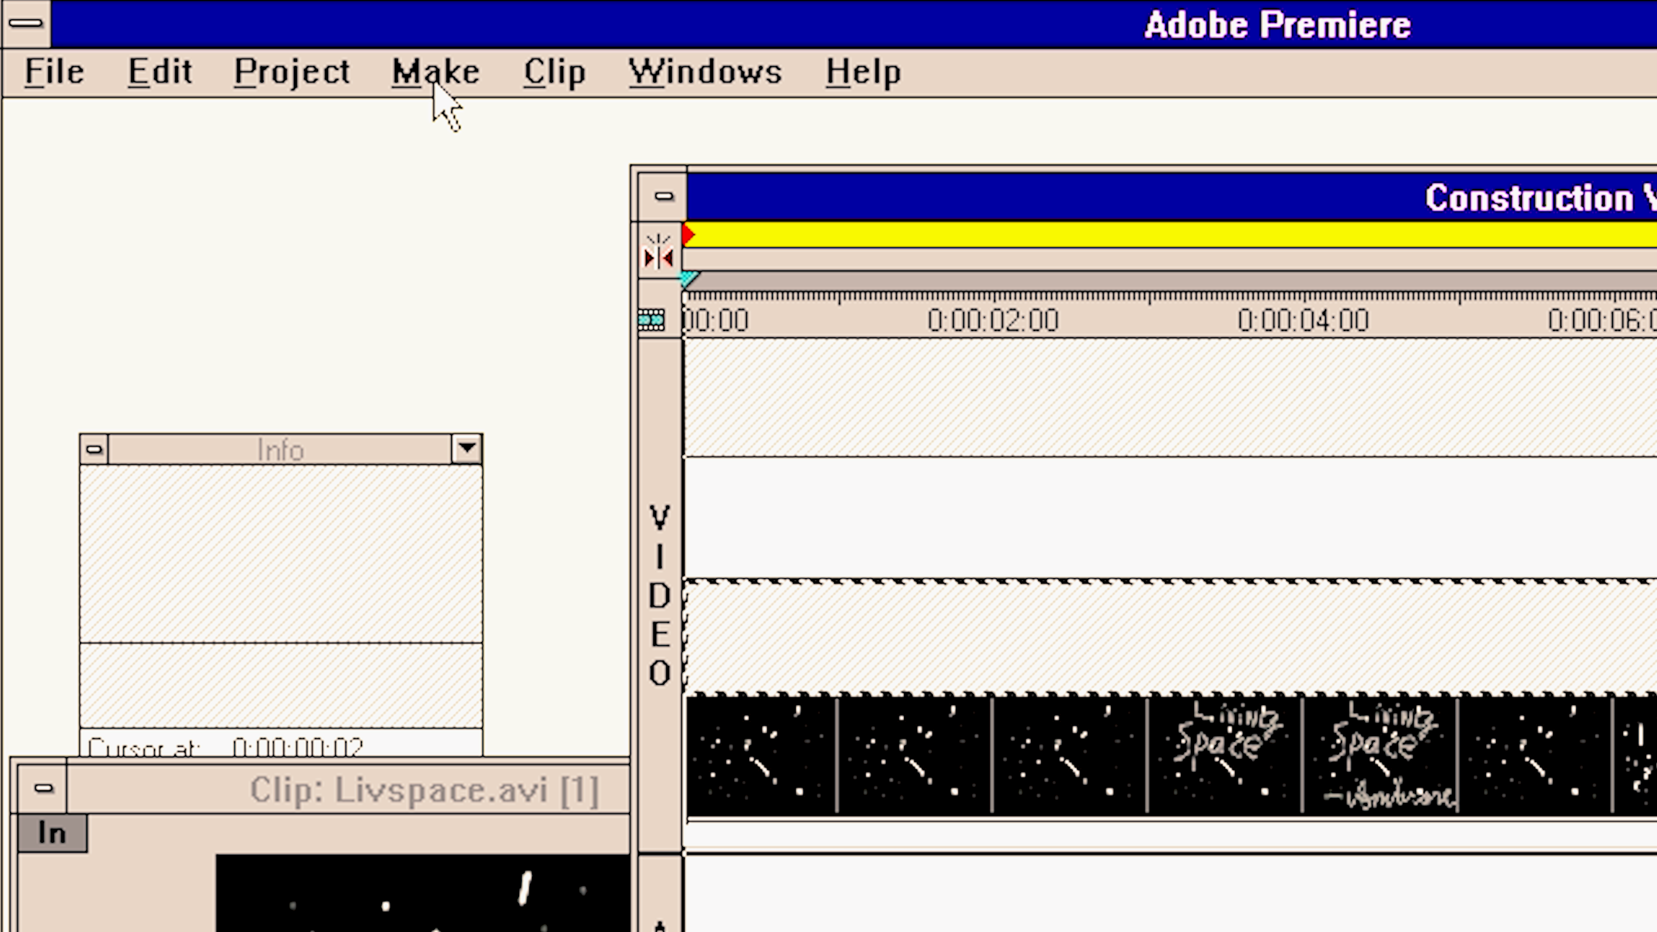Image resolution: width=1657 pixels, height=932 pixels.
Task: Toggle the snap-to-edges icon in Construction window
Action: (x=658, y=251)
